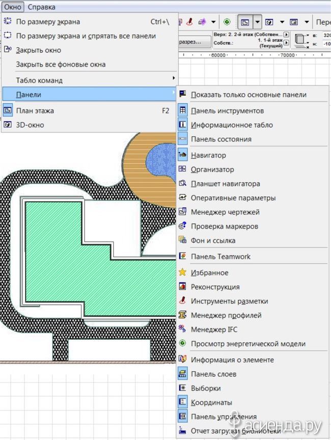Expand the Табло команд submenu
The height and width of the screenshot is (440, 331).
click(x=90, y=80)
